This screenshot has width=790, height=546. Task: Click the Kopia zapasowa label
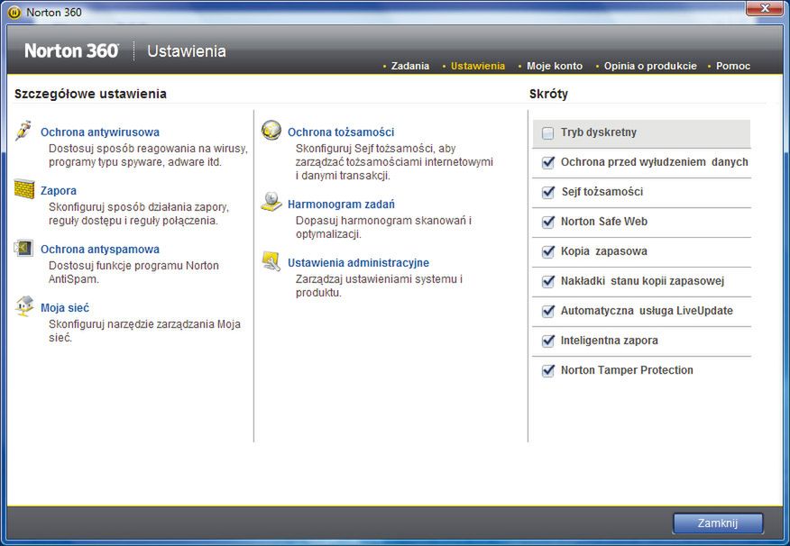(x=604, y=251)
